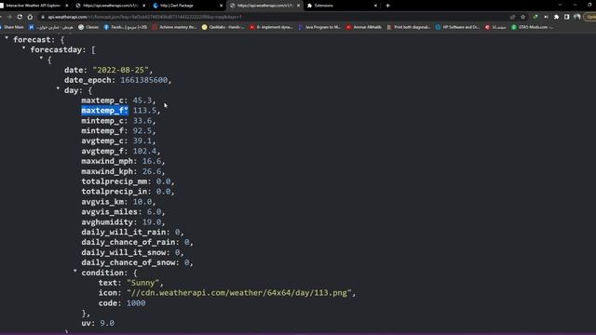Click the maxwind_mph value 16.6
This screenshot has height=335, width=596.
pyautogui.click(x=152, y=161)
